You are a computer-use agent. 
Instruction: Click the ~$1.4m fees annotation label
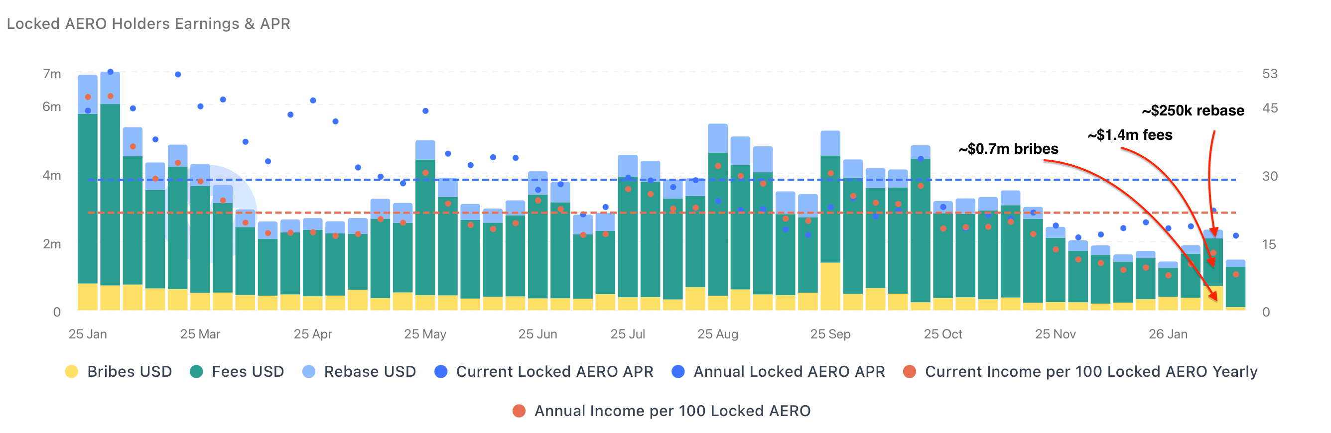1129,135
